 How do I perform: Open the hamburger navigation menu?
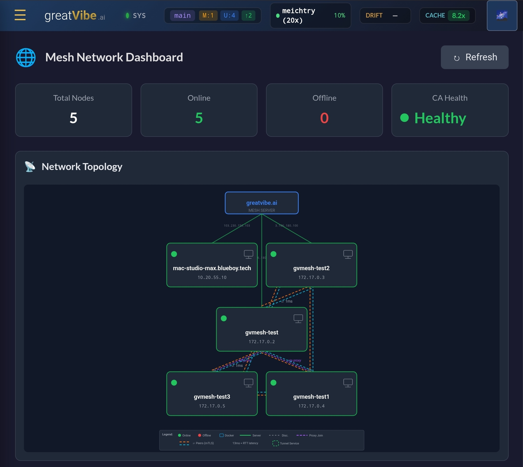pyautogui.click(x=20, y=15)
